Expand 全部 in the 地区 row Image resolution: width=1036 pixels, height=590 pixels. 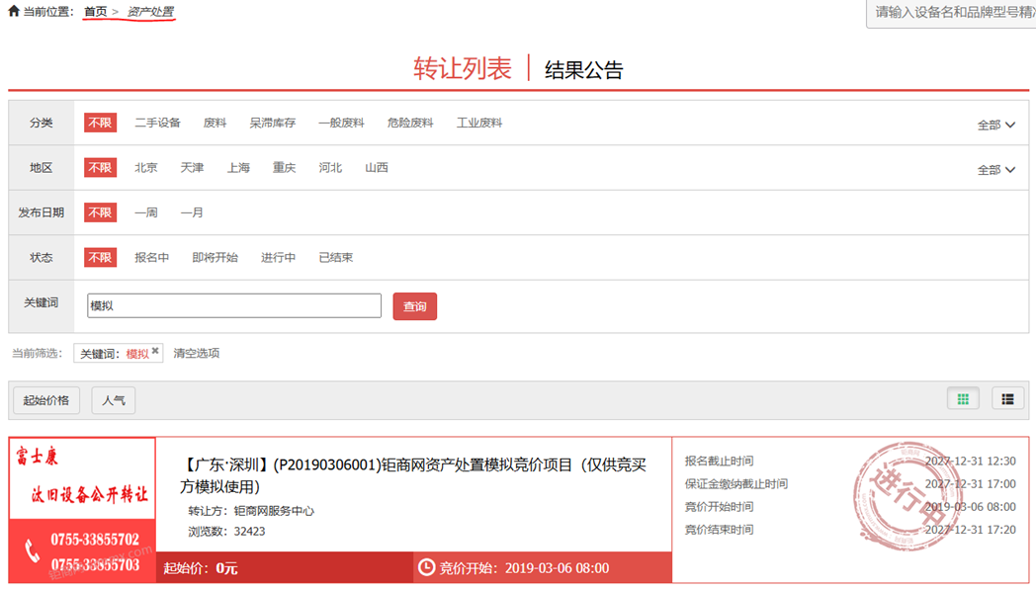pos(995,170)
